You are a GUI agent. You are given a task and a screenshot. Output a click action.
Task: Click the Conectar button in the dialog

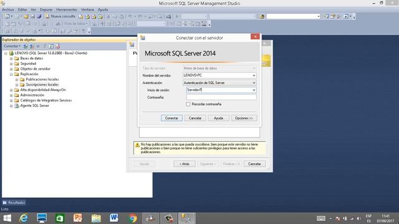tap(171, 118)
